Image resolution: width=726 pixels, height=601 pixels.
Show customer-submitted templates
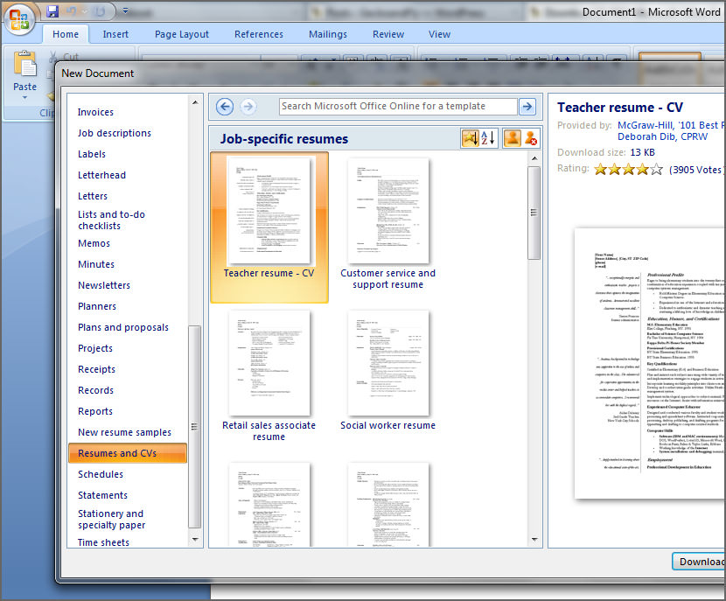coord(513,138)
